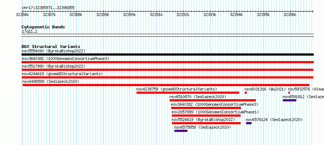
Task: Click the 32390k ruler tick
Action: coord(129,15)
